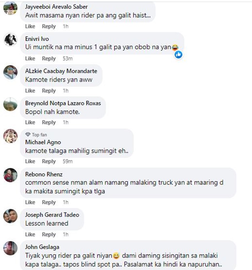Open John Geslaga's profile name link
The image size is (252, 270).
(42, 247)
